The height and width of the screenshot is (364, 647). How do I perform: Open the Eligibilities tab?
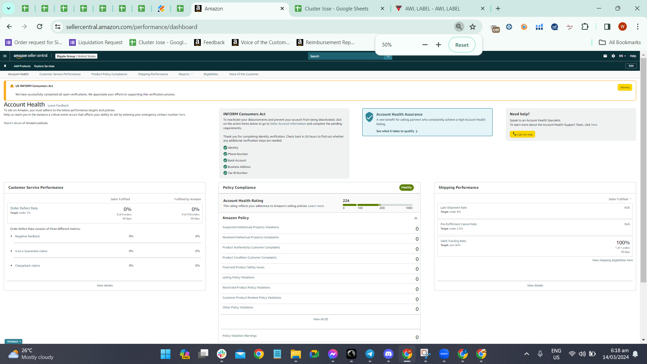(x=211, y=74)
